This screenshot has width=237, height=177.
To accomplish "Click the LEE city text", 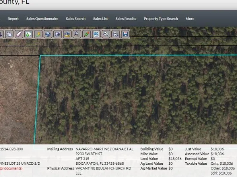I will pyautogui.click(x=78, y=173).
